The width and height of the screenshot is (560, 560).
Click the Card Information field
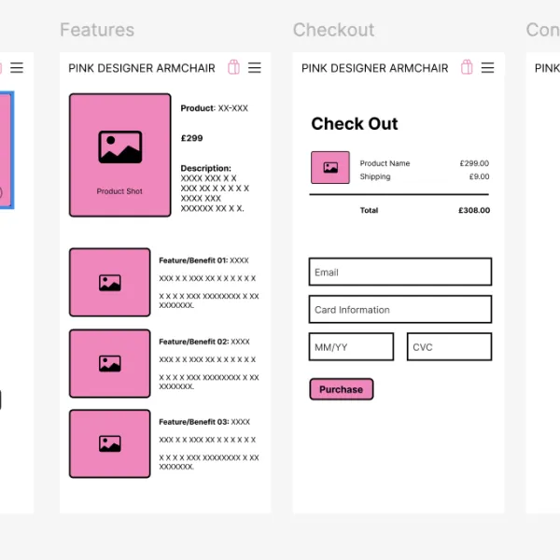pyautogui.click(x=400, y=309)
